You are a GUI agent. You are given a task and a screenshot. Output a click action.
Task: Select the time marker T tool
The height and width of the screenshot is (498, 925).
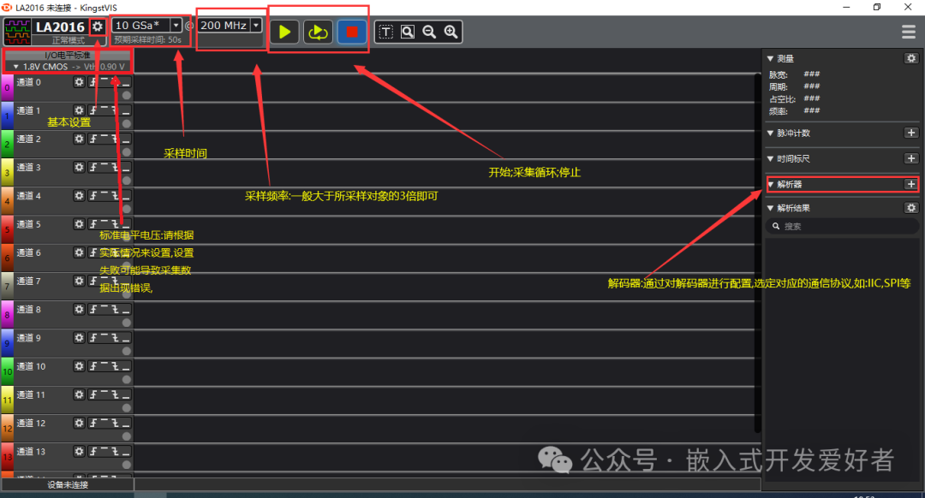pos(385,32)
